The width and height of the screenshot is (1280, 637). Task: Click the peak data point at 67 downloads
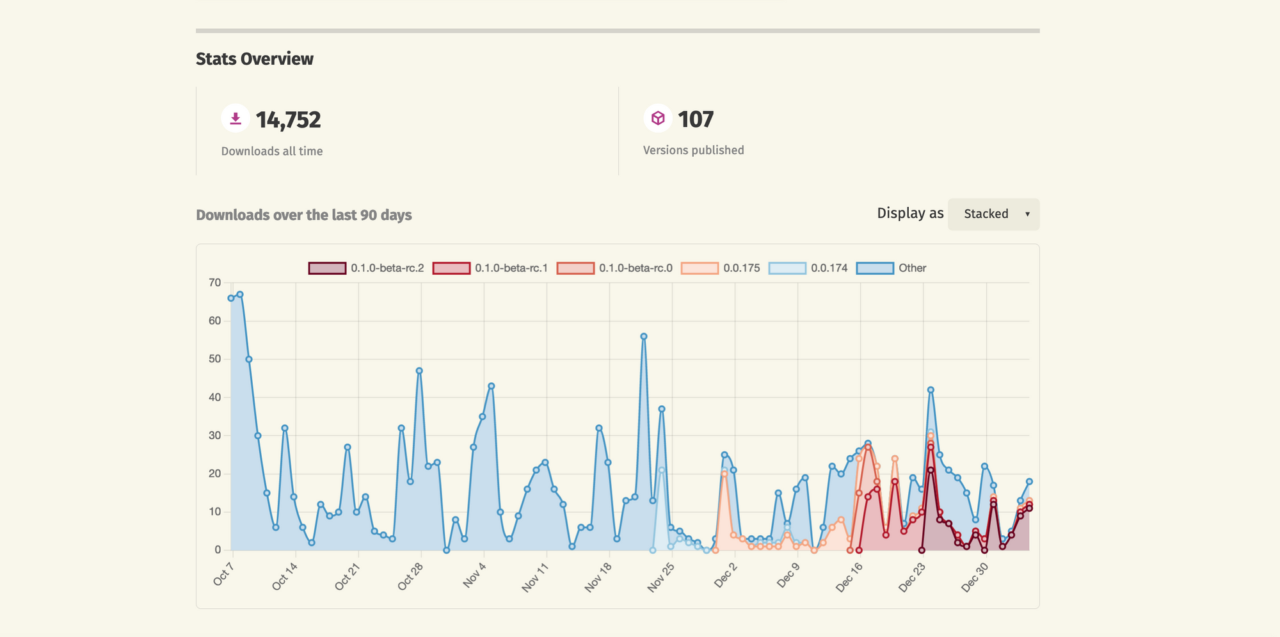pos(240,294)
